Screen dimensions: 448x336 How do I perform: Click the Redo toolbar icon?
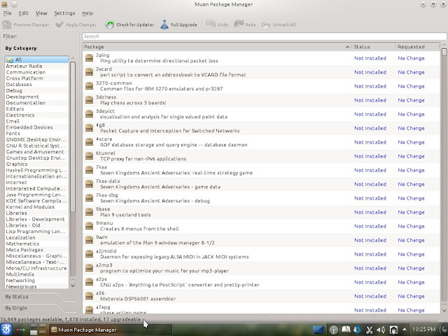(239, 24)
